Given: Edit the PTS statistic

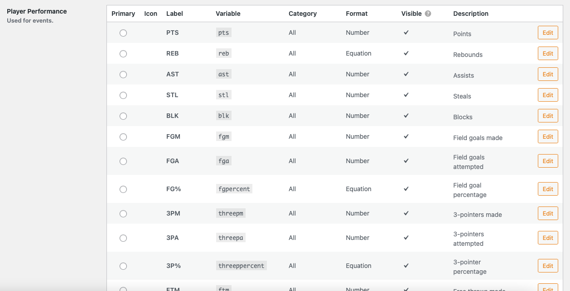Looking at the screenshot, I should [x=548, y=33].
